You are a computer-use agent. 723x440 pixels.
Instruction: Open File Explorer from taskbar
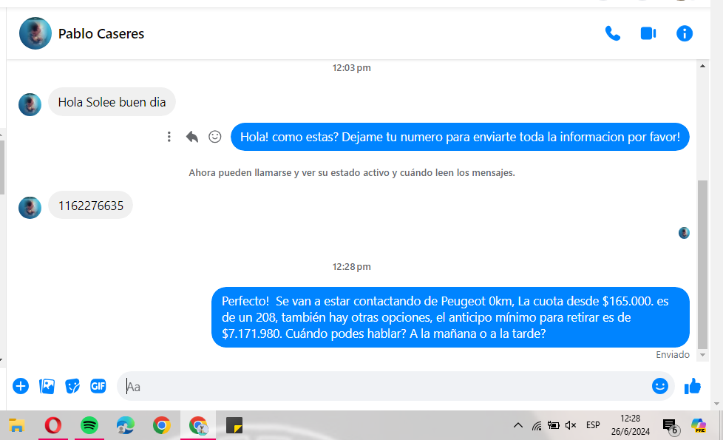[16, 425]
